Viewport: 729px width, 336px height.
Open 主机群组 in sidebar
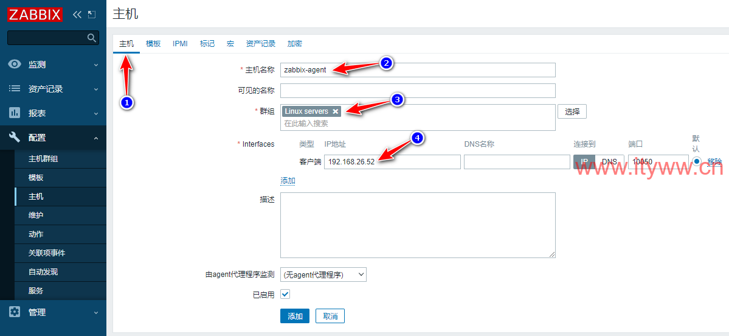(60, 159)
